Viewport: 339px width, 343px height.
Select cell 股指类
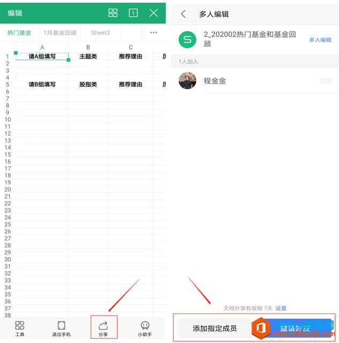click(x=89, y=85)
